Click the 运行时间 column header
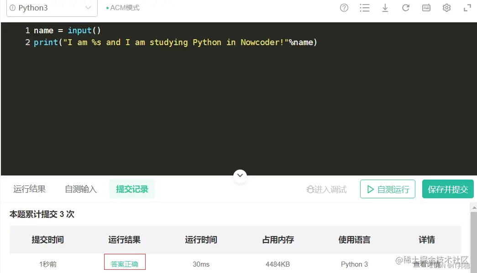The width and height of the screenshot is (477, 273). (201, 240)
